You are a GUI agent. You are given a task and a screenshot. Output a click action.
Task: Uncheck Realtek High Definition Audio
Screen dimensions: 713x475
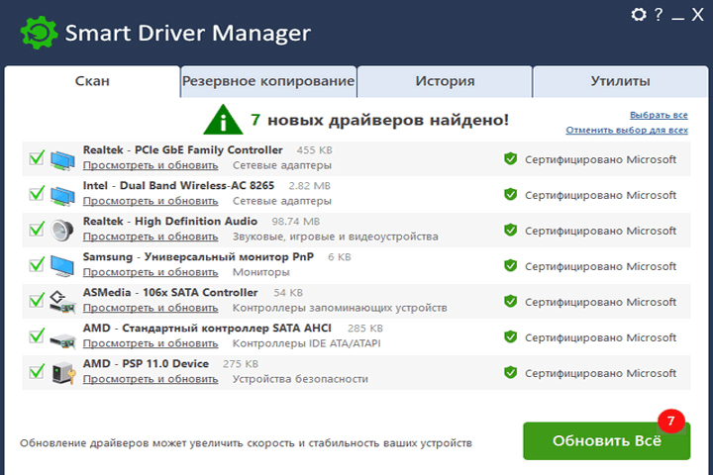pyautogui.click(x=37, y=229)
